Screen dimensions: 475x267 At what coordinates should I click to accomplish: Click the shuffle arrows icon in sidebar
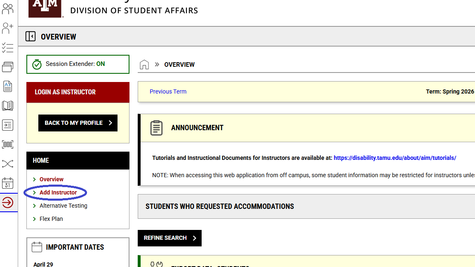[x=8, y=164]
